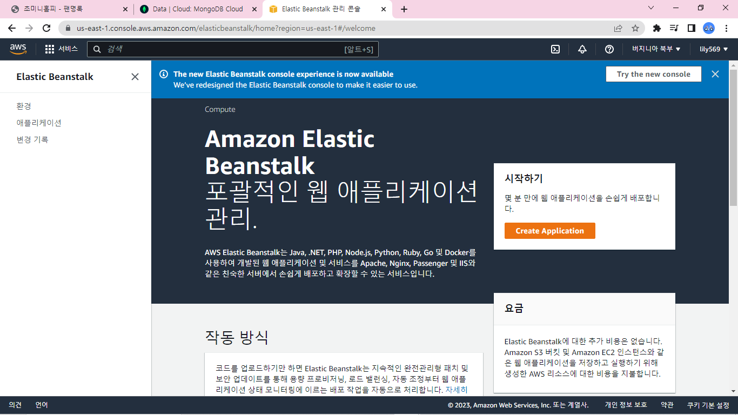The image size is (738, 415).
Task: Click the 요금 pricing card heading
Action: click(x=514, y=309)
